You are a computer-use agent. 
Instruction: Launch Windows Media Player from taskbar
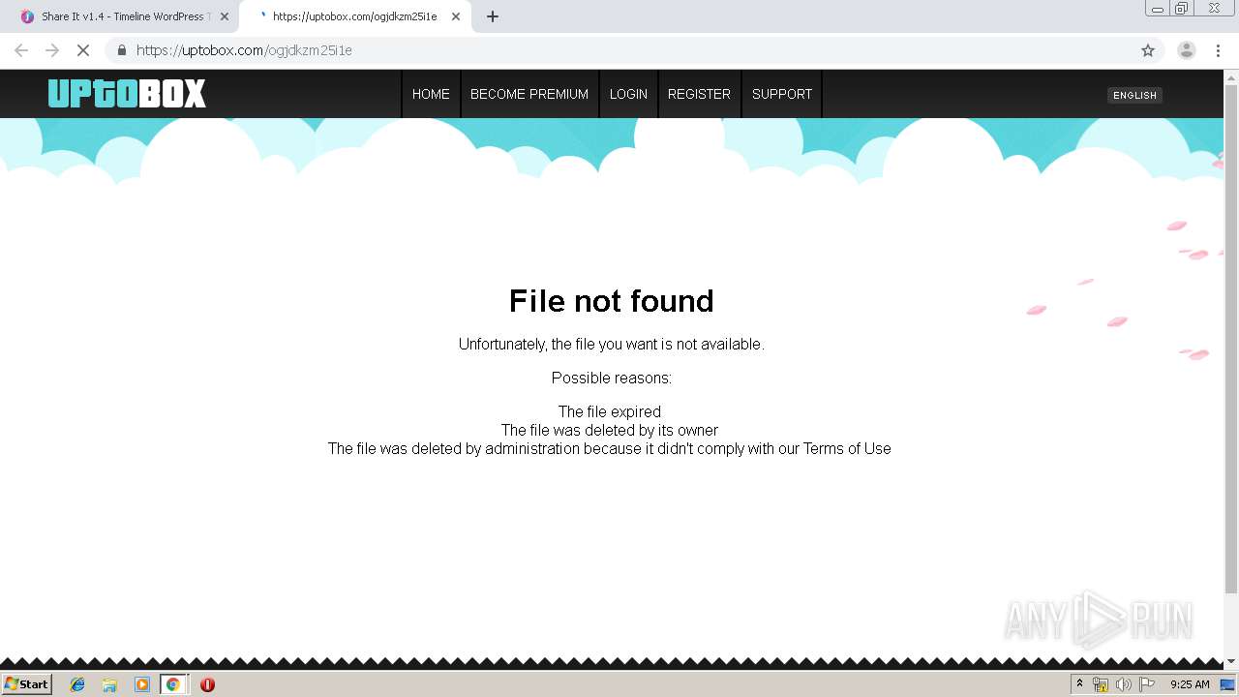[142, 684]
